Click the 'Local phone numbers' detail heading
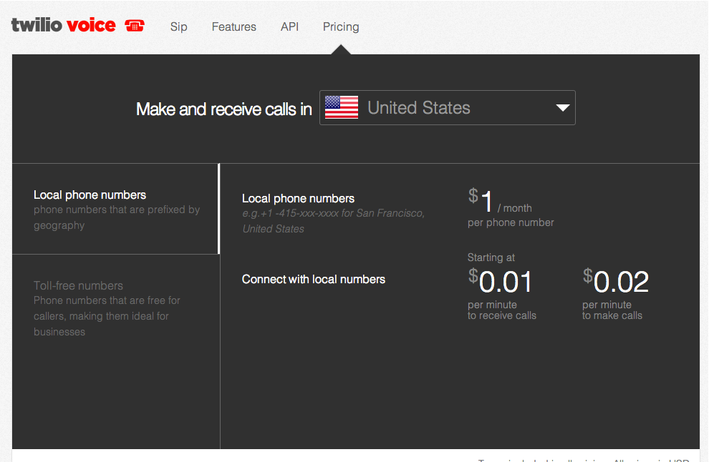Screen dimensions: 709x462 (298, 198)
